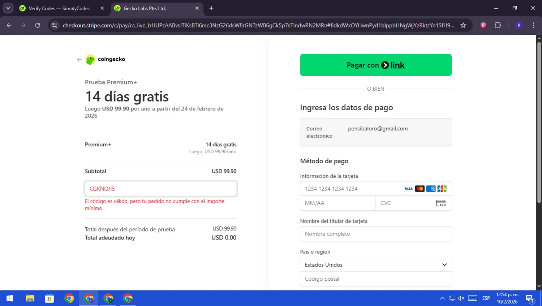Click the MM/AA expiry field
The width and height of the screenshot is (542, 306).
click(338, 203)
